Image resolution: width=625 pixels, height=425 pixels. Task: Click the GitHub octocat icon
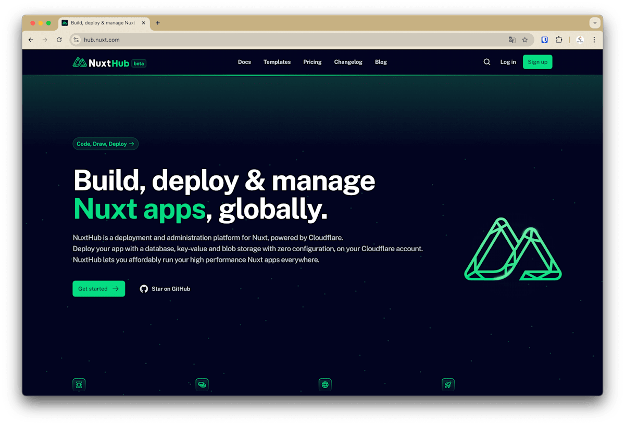(144, 289)
